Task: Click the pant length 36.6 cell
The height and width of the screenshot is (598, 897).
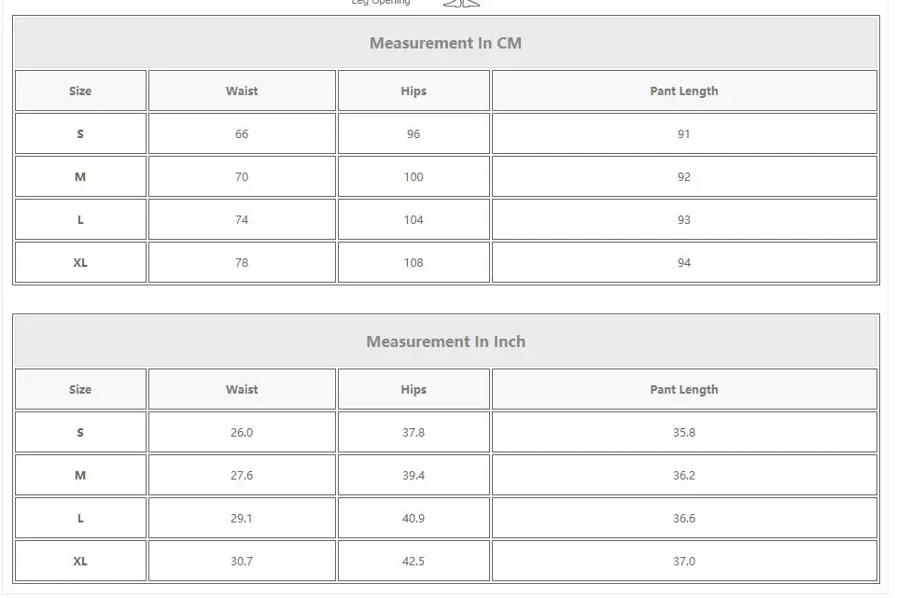Action: 684,518
